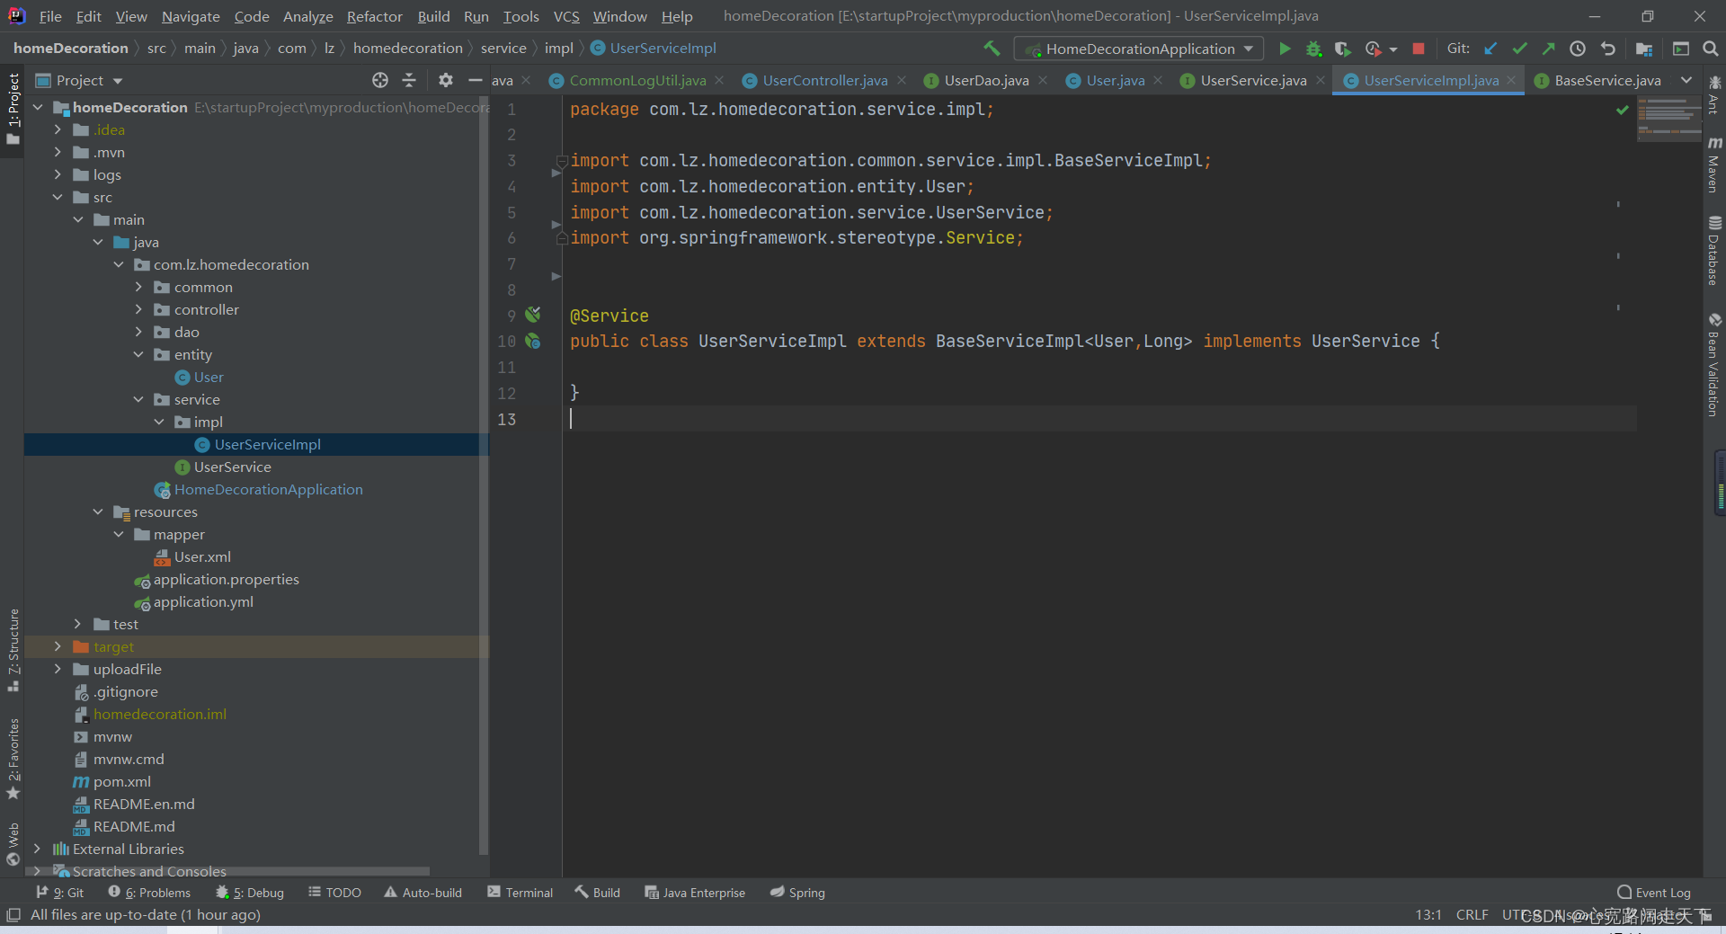Click the import fold marker on line 3
1726x934 pixels.
tap(561, 161)
